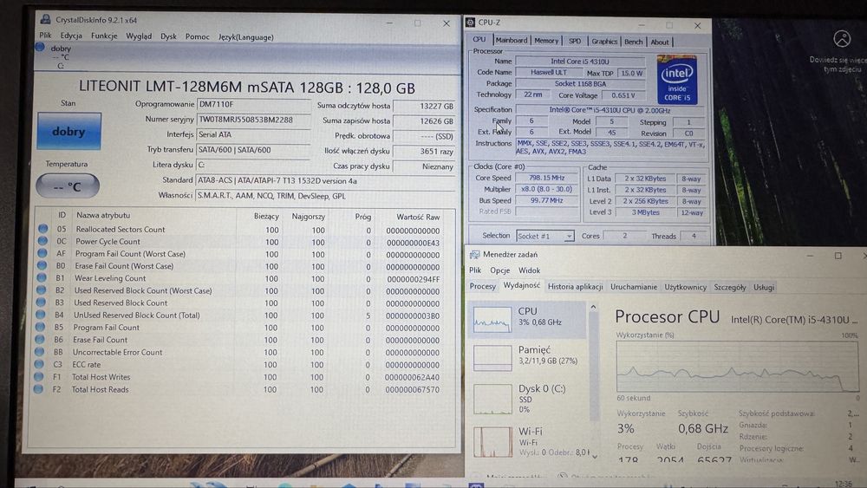Open the 'Socket #1' selection dropdown in CPU-Z

pyautogui.click(x=544, y=236)
